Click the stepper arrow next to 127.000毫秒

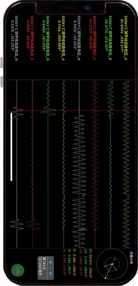[51, 274]
